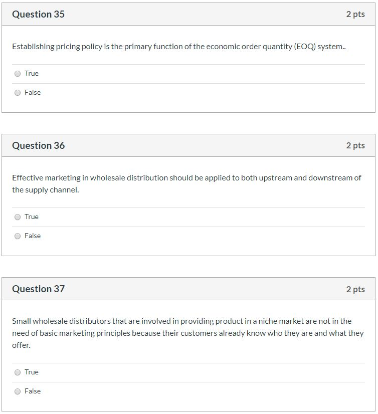Select False for Question 37
The image size is (378, 414).
pos(18,391)
